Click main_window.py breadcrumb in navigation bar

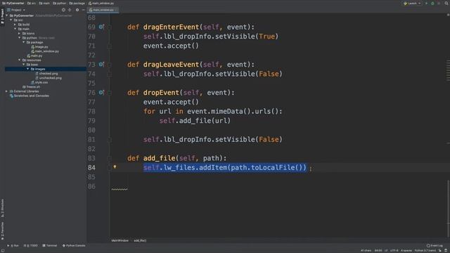coord(101,4)
